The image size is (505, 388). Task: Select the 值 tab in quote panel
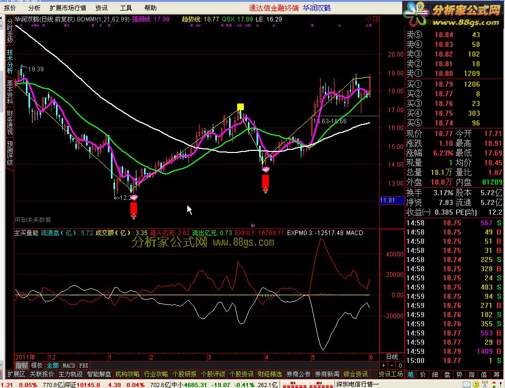(x=484, y=374)
